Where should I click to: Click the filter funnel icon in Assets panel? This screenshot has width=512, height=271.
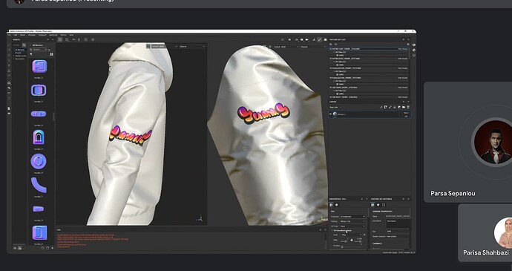(x=31, y=54)
